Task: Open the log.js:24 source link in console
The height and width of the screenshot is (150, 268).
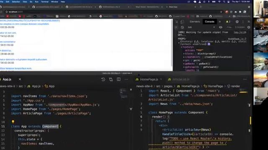Action: tap(240, 32)
